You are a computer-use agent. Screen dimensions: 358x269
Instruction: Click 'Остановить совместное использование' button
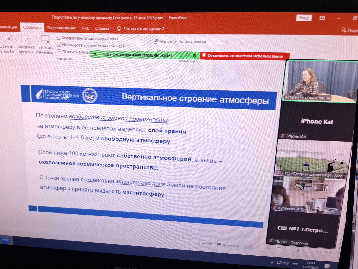pos(245,56)
